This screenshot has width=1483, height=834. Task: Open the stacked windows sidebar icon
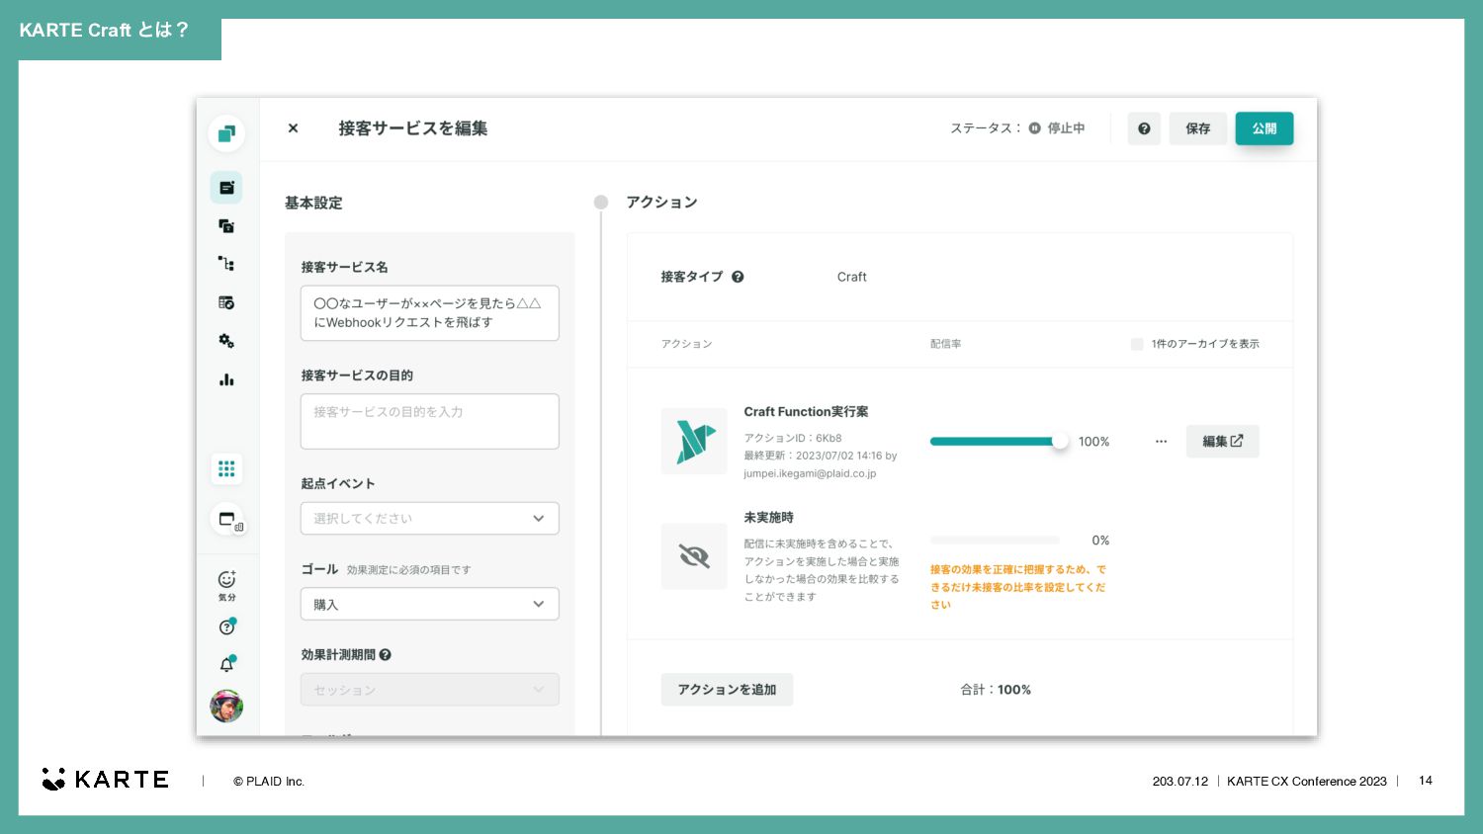coord(226,226)
